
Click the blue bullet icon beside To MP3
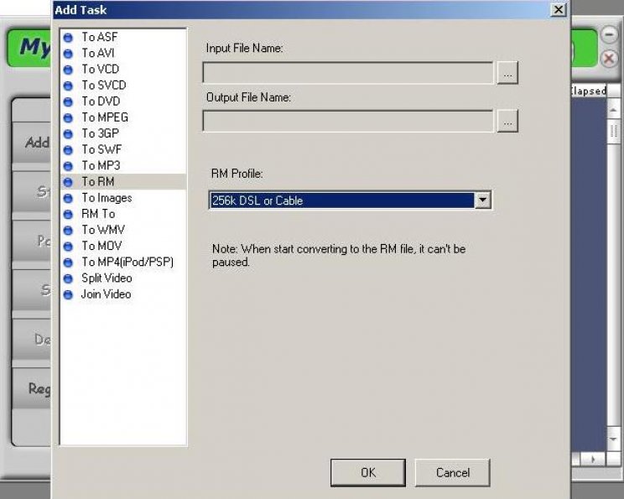click(68, 166)
